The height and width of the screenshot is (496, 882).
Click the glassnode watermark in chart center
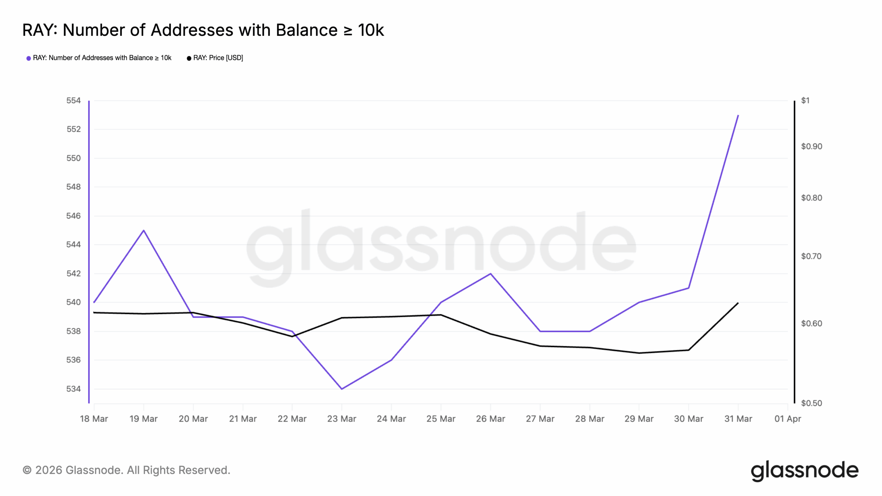click(x=441, y=247)
